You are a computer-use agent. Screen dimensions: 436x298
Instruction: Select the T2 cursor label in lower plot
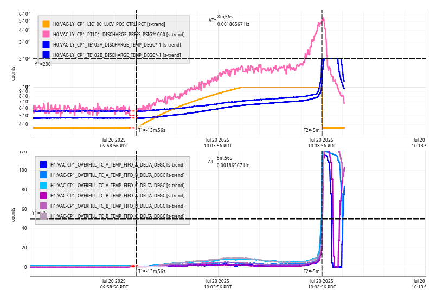coord(311,271)
